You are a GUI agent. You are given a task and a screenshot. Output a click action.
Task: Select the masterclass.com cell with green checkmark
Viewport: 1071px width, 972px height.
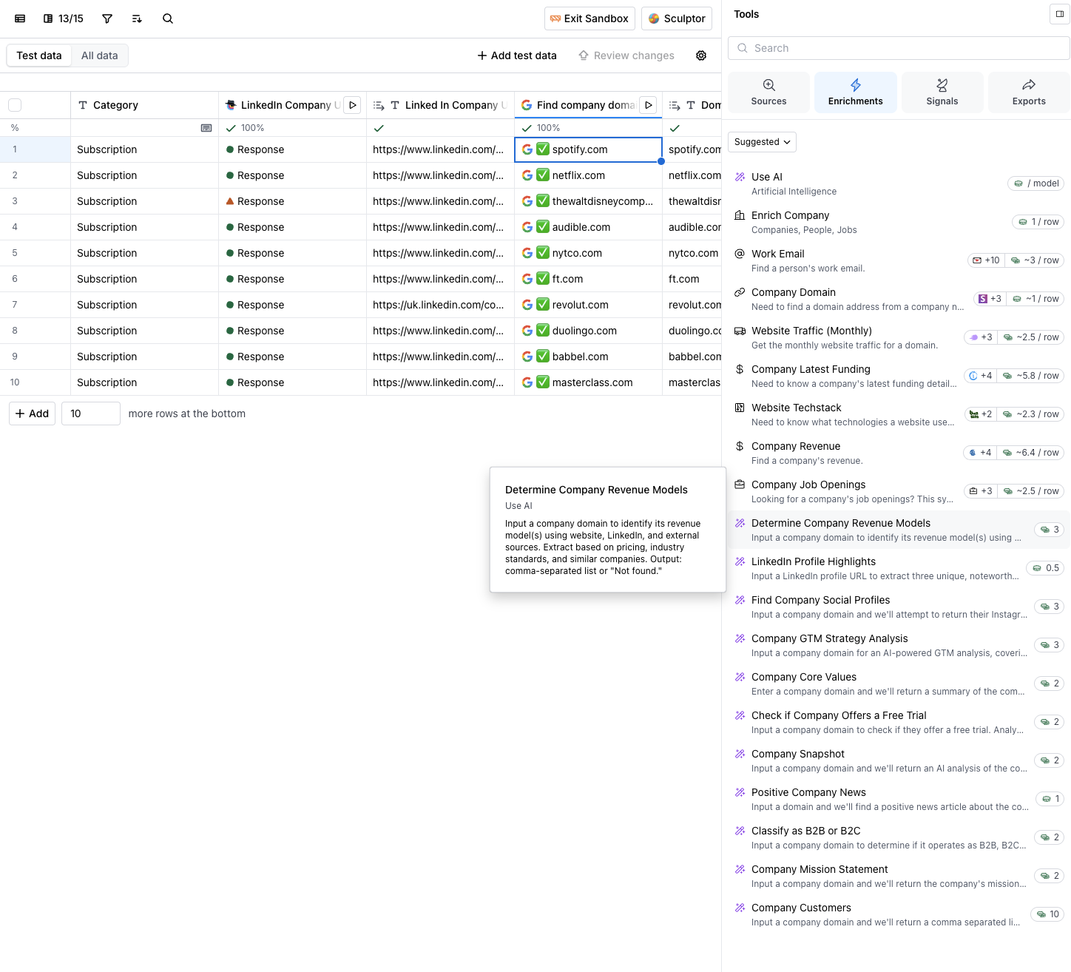[x=589, y=382]
